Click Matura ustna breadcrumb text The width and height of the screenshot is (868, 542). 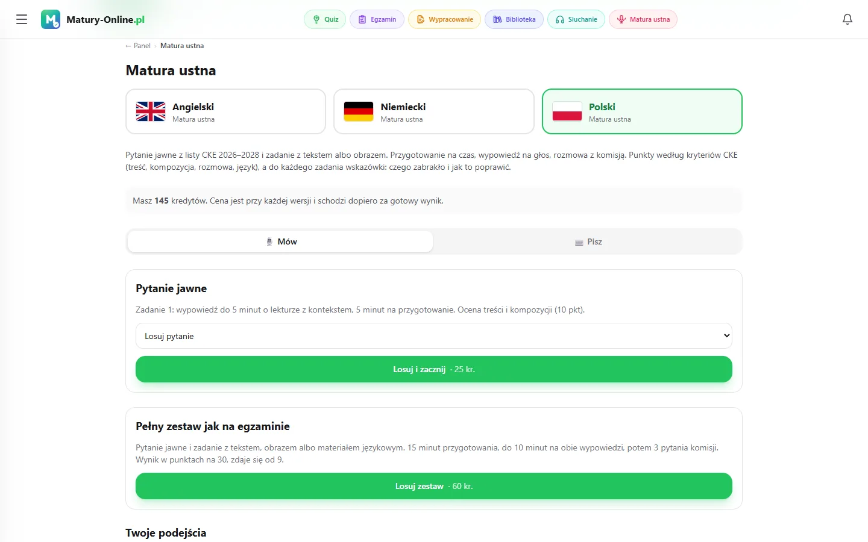(182, 46)
